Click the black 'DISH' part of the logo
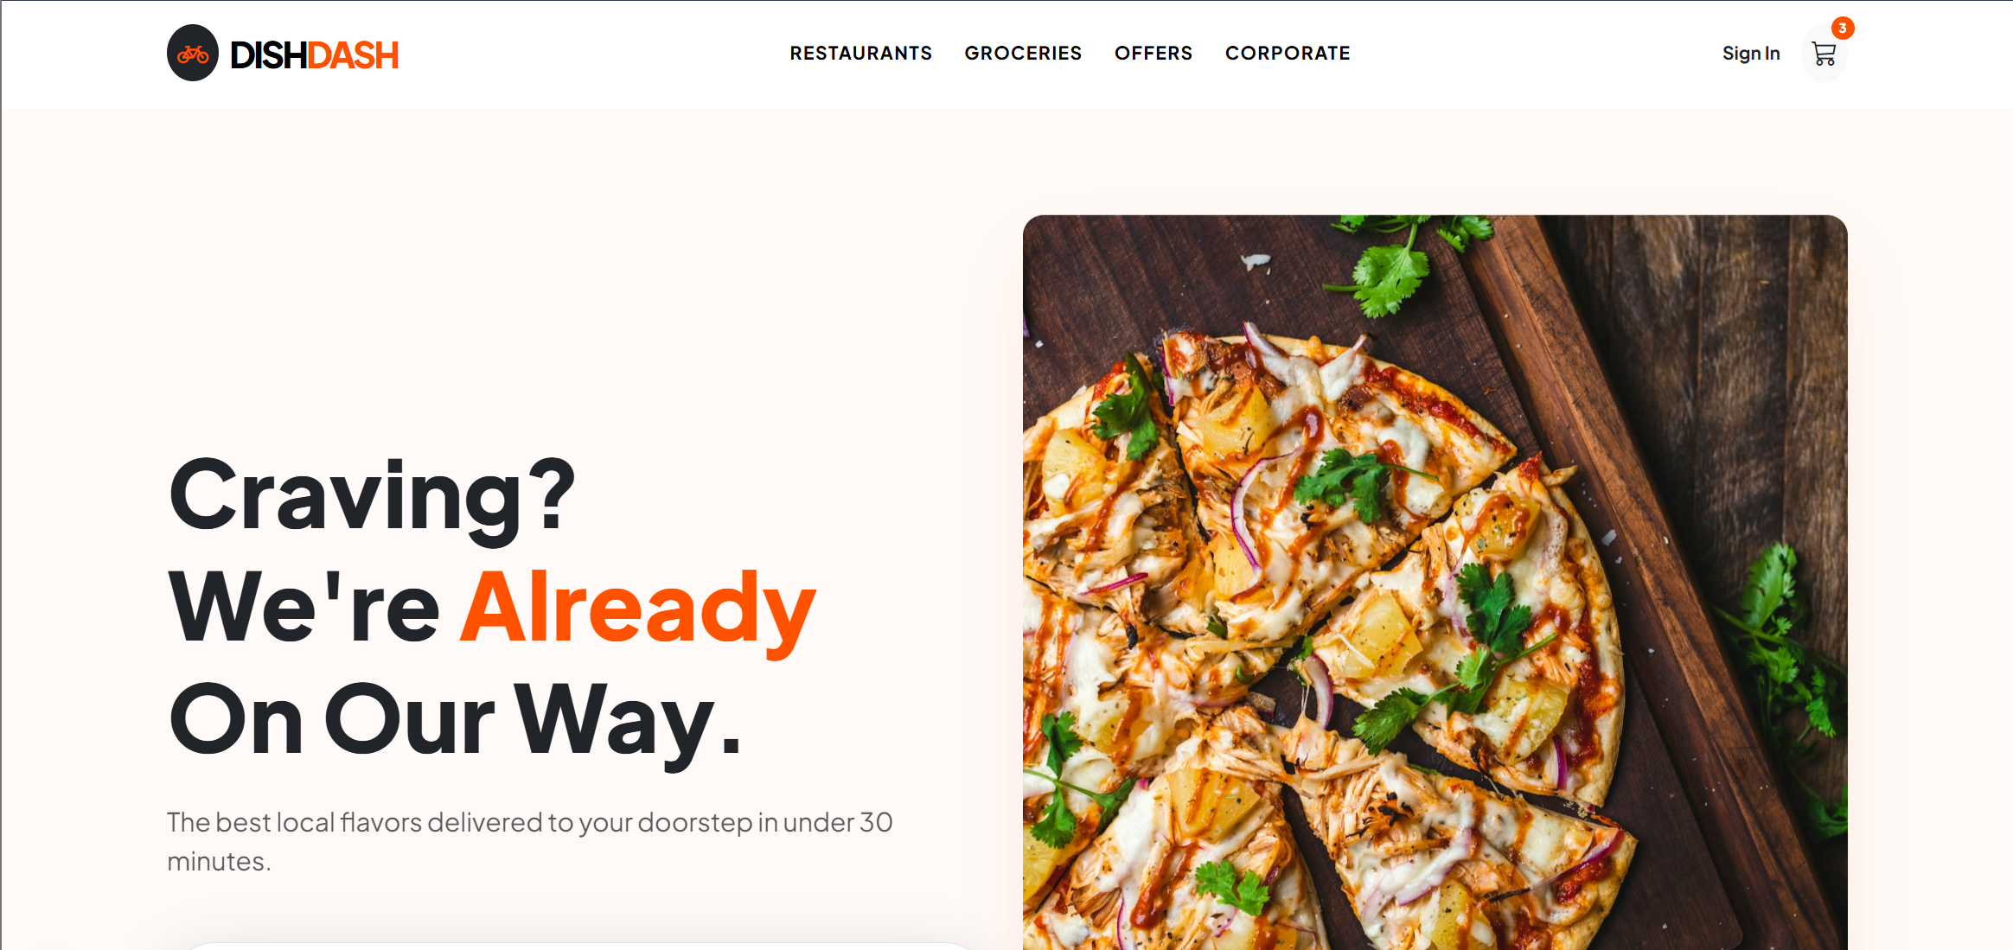The height and width of the screenshot is (950, 2013). (269, 55)
